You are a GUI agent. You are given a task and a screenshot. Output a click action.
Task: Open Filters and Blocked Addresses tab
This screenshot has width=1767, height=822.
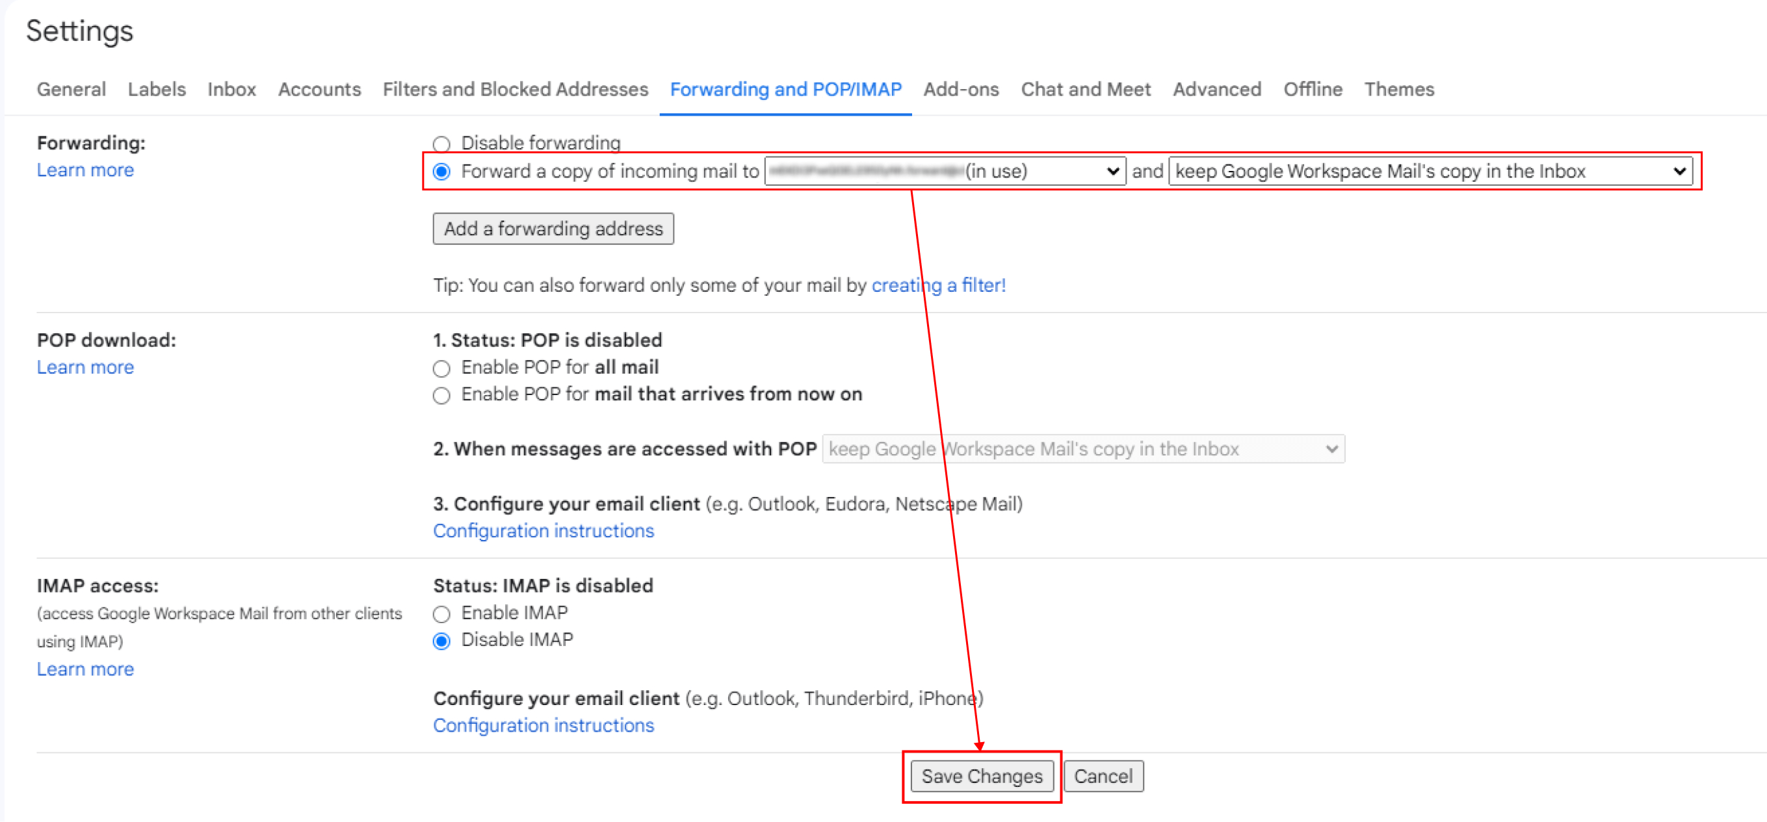[514, 89]
